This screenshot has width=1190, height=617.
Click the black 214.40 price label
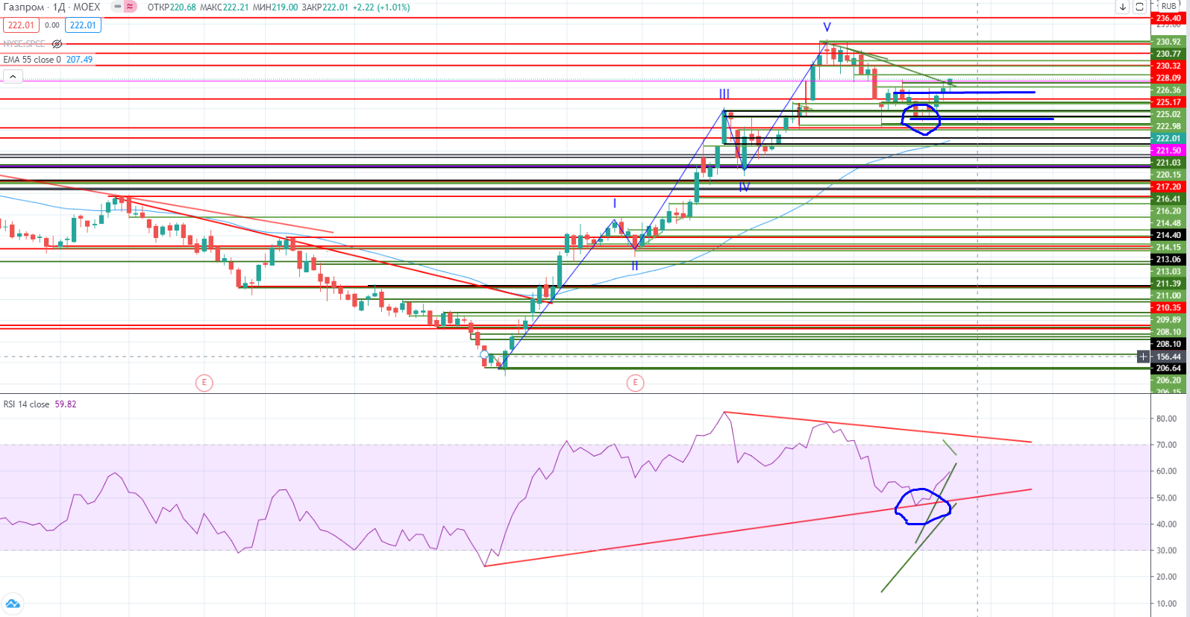[x=1168, y=235]
